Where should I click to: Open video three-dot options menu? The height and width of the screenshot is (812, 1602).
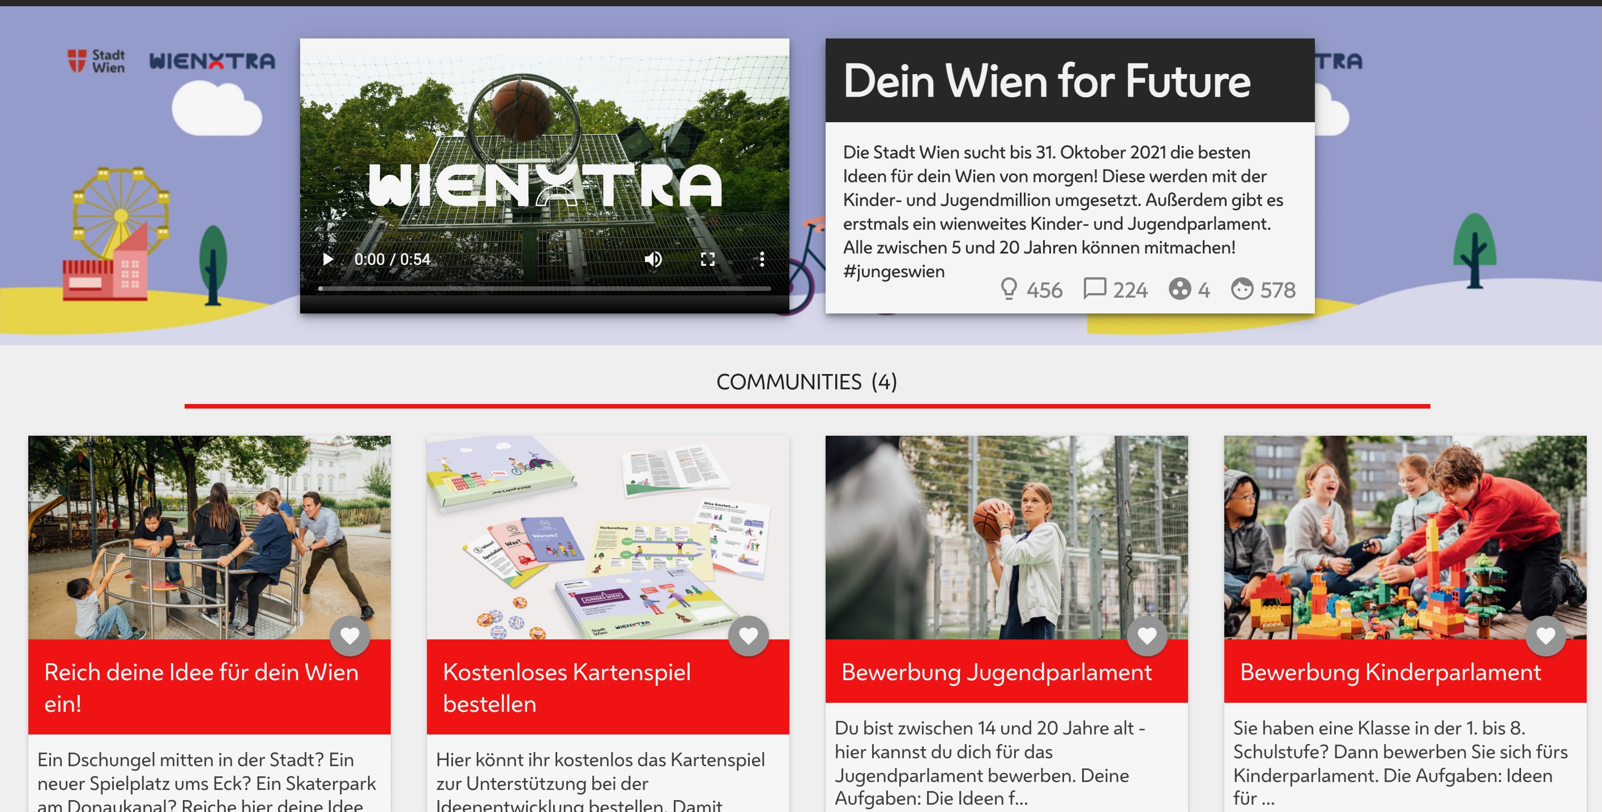click(x=762, y=259)
